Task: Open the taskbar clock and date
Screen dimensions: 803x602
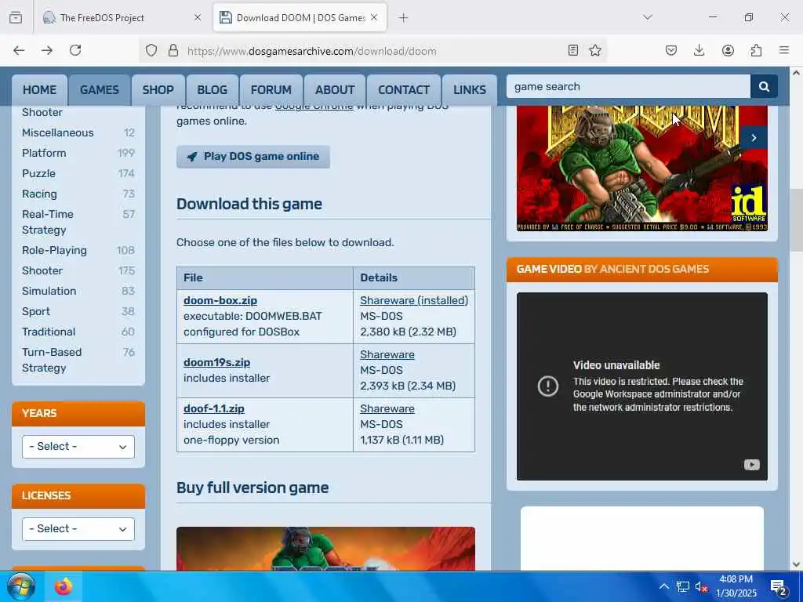Action: point(736,586)
